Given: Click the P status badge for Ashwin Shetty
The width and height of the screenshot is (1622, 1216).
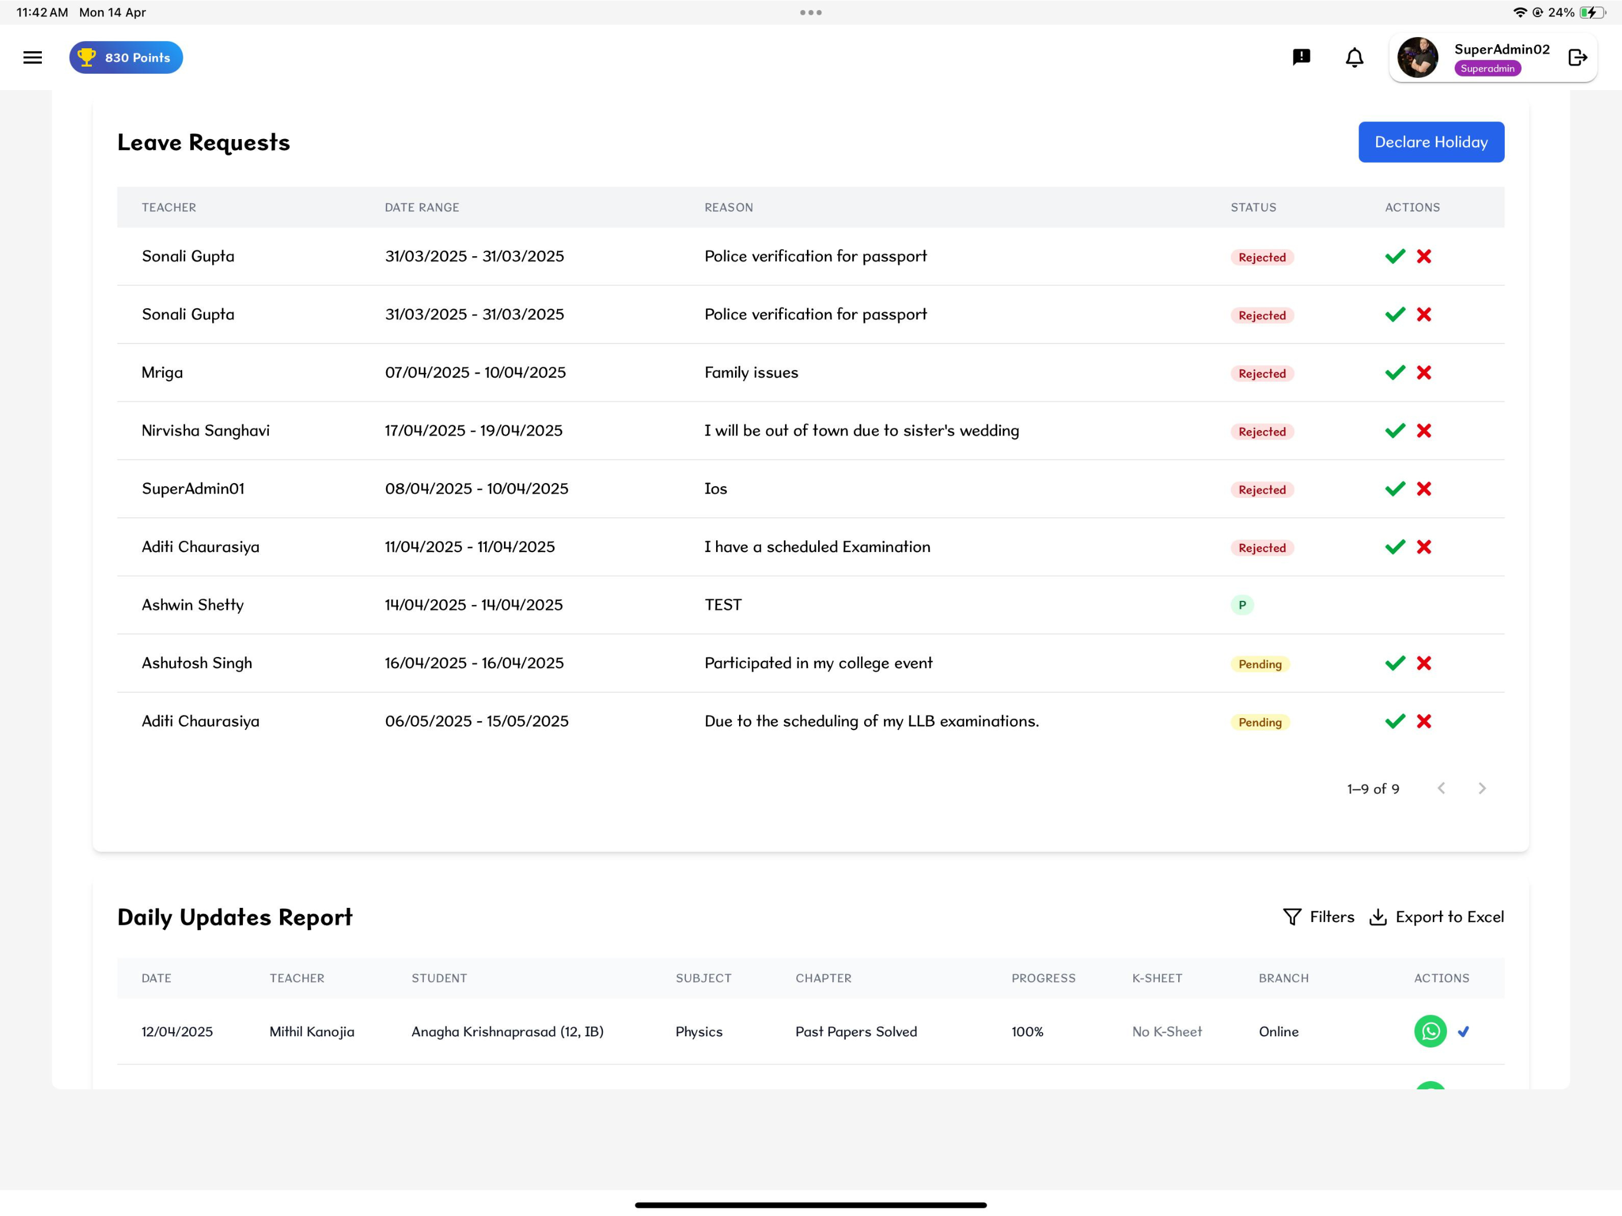Looking at the screenshot, I should [x=1241, y=604].
